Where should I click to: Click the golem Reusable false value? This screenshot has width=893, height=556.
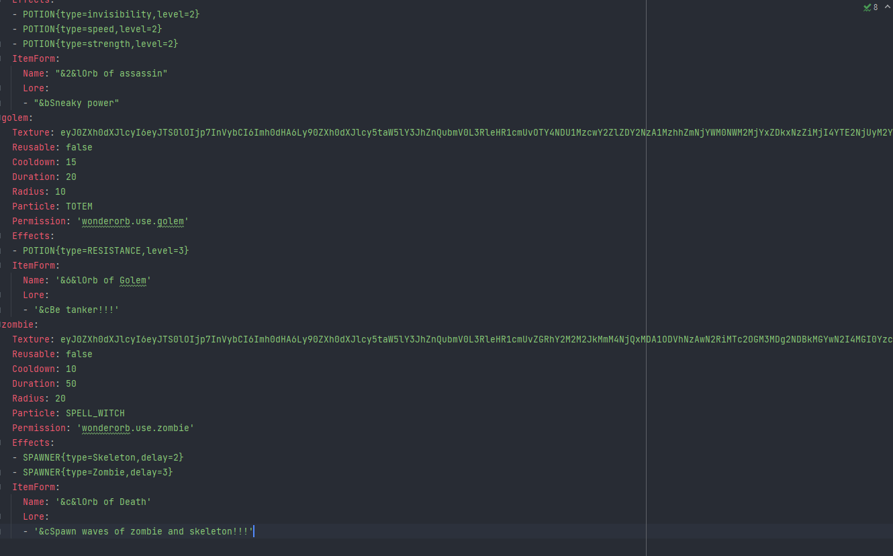click(79, 147)
